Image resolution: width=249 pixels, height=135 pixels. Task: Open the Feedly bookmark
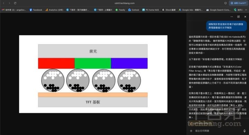tap(120, 10)
